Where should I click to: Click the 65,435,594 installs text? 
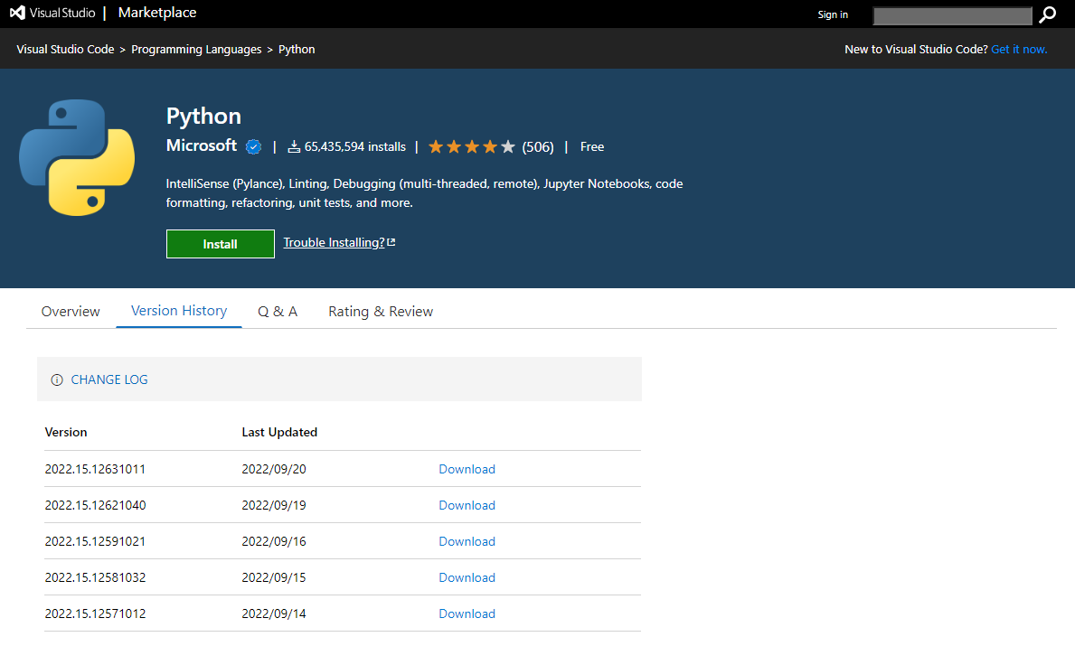click(354, 147)
